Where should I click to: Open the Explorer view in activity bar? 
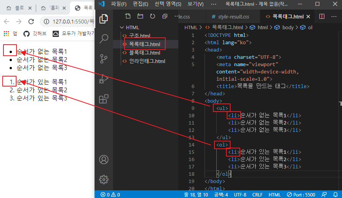point(104,19)
